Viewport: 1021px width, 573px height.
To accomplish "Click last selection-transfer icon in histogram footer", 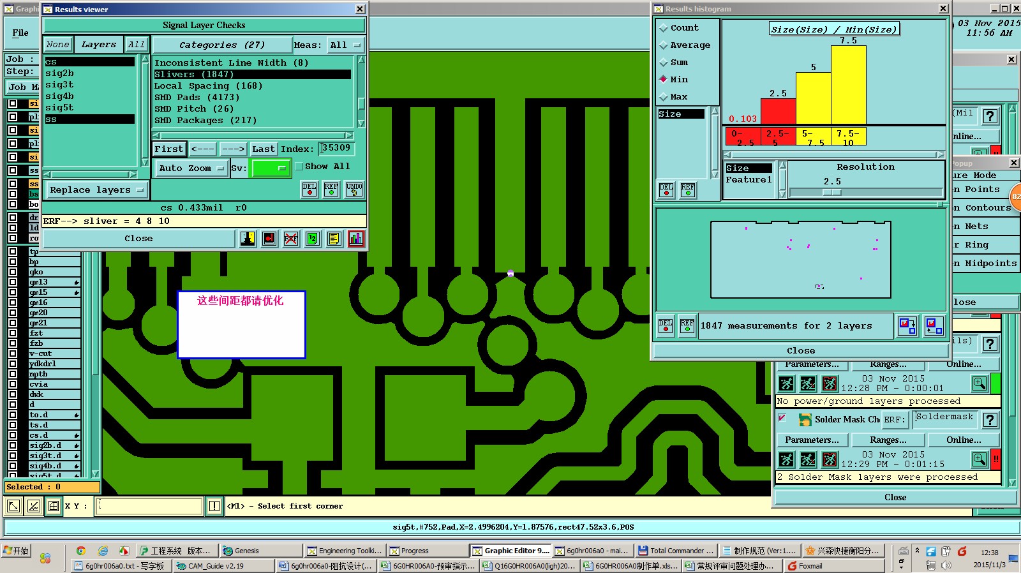I will 934,326.
